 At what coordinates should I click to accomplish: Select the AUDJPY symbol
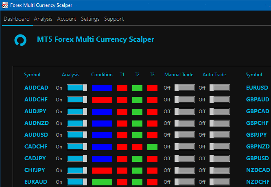35,111
